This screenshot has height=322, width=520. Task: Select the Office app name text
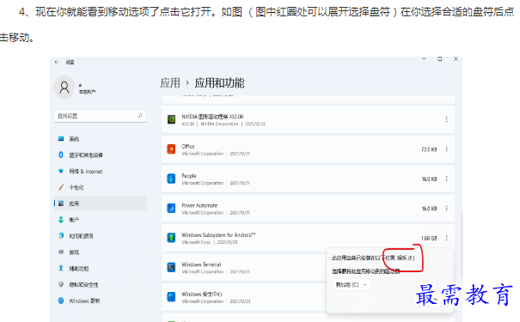188,146
